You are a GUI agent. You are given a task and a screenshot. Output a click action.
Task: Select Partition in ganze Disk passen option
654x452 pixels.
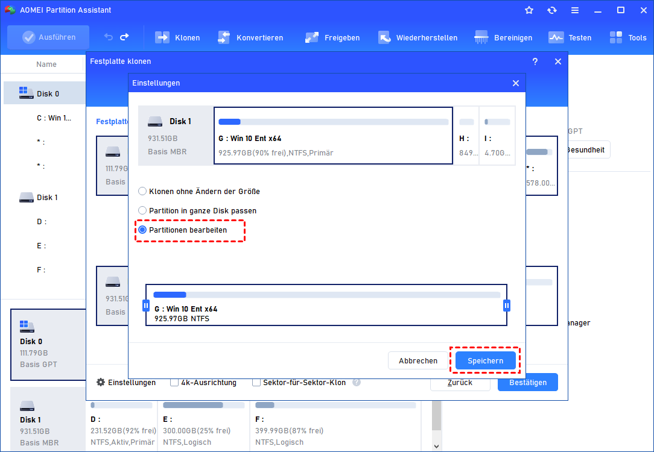pyautogui.click(x=197, y=211)
